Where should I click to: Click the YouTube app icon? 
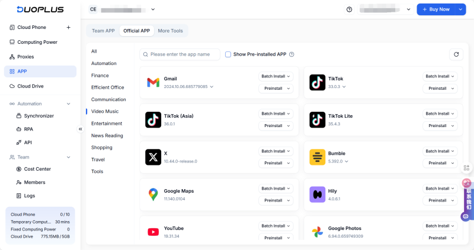(153, 232)
